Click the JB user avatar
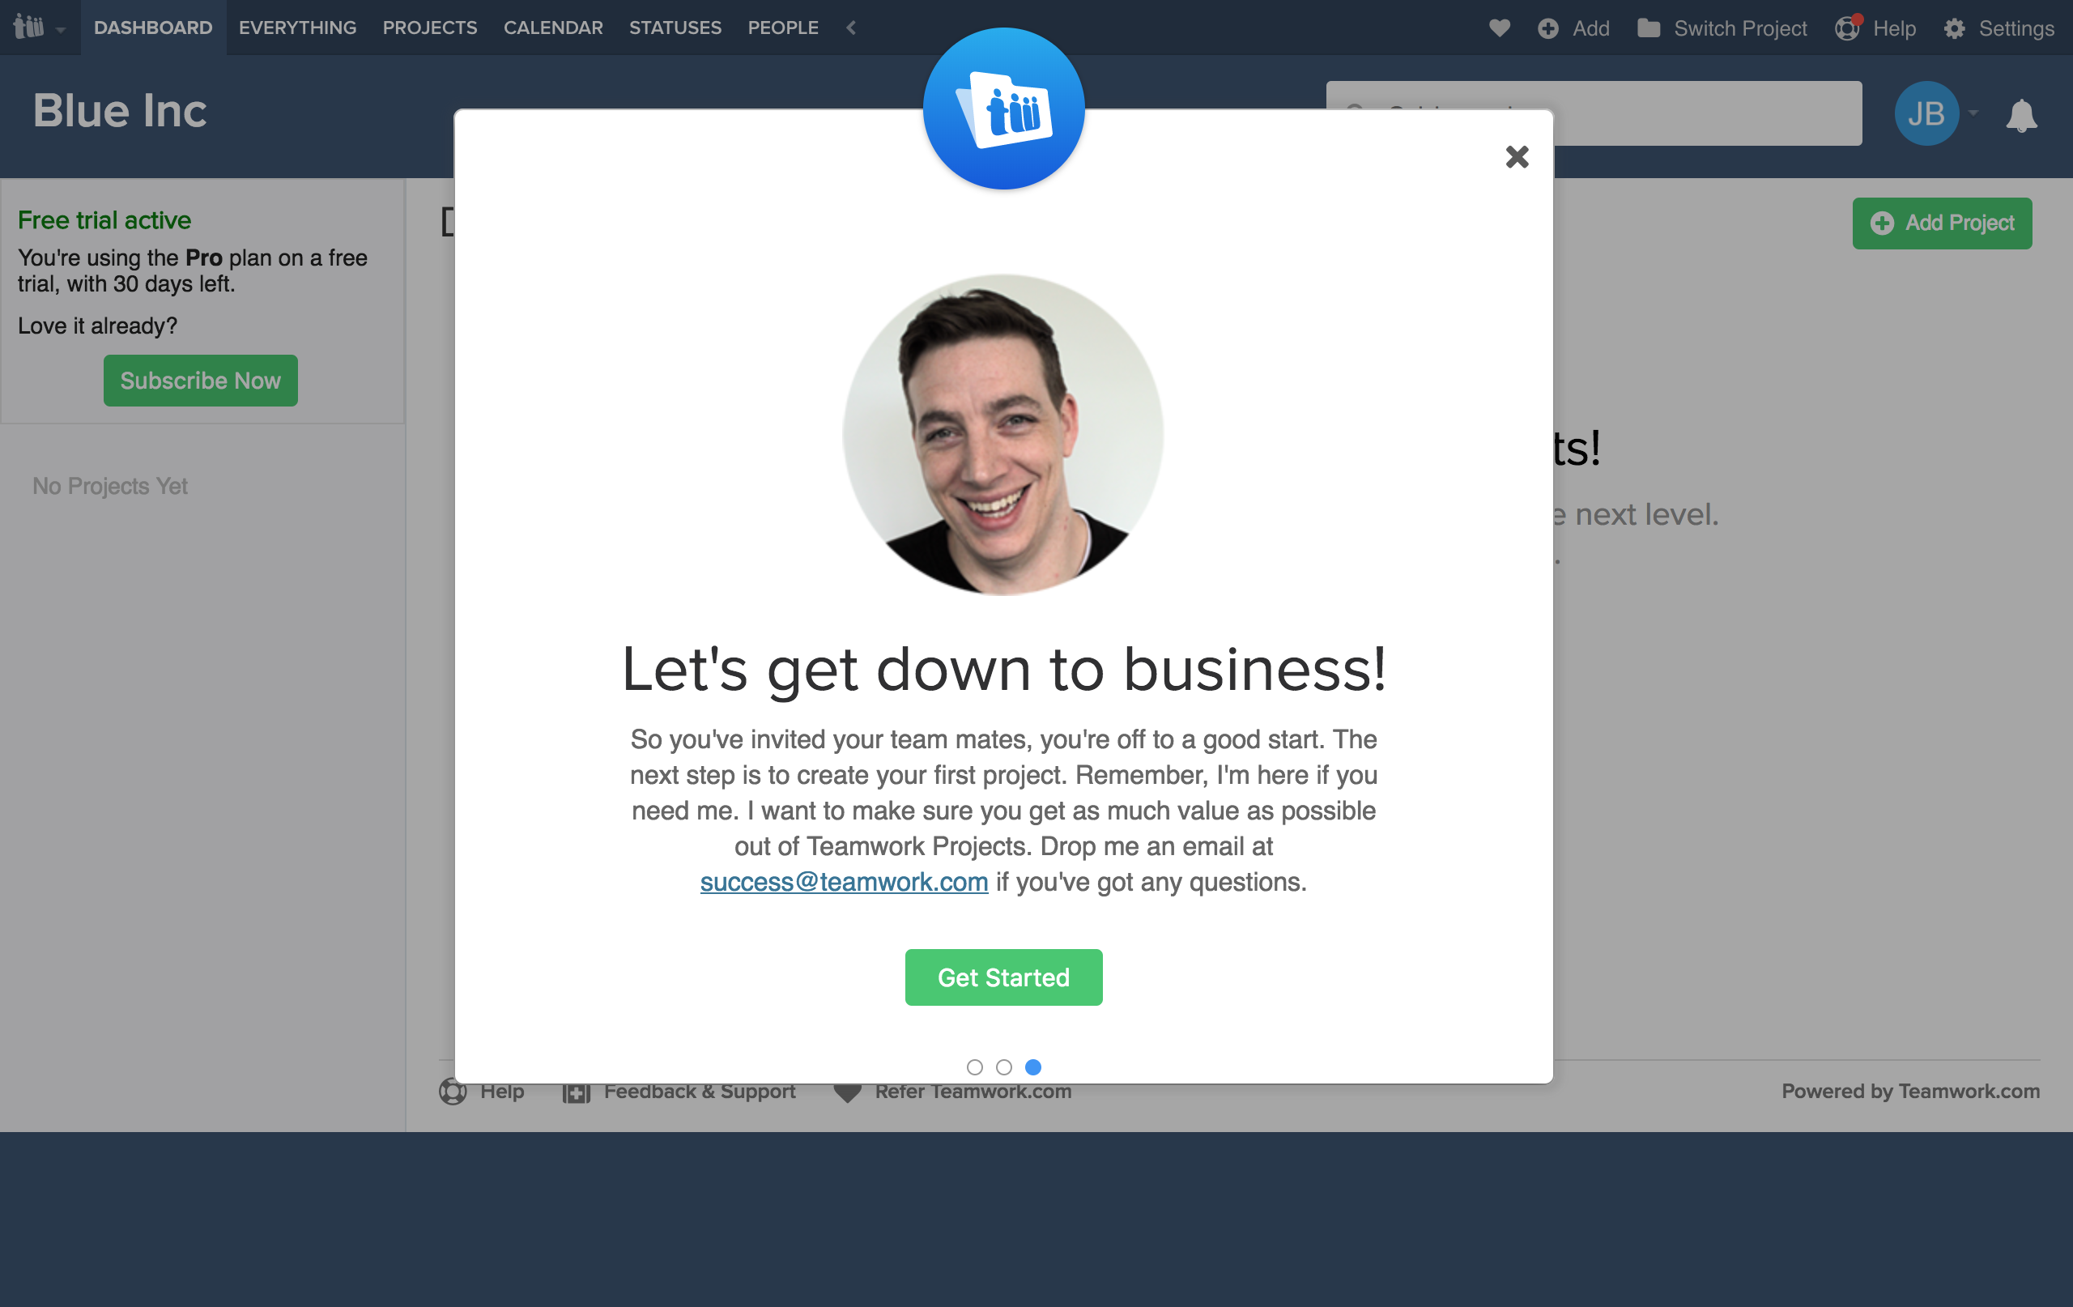Screen dimensions: 2073x1307 [1926, 113]
